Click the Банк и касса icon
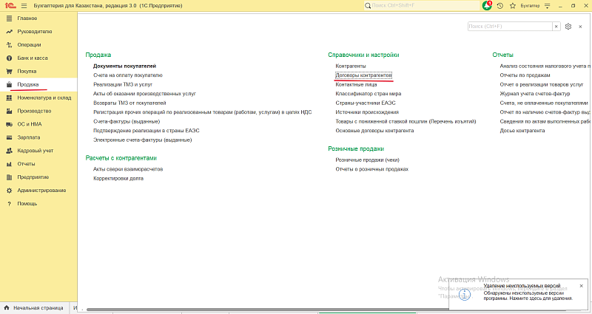This screenshot has height=314, width=592. coord(10,58)
